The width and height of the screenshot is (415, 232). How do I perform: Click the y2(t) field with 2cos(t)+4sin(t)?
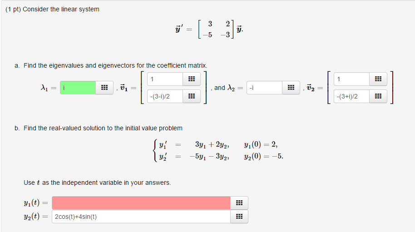(x=141, y=217)
